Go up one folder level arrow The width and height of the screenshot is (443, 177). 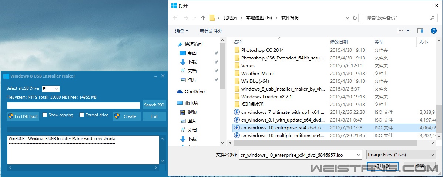pyautogui.click(x=203, y=18)
